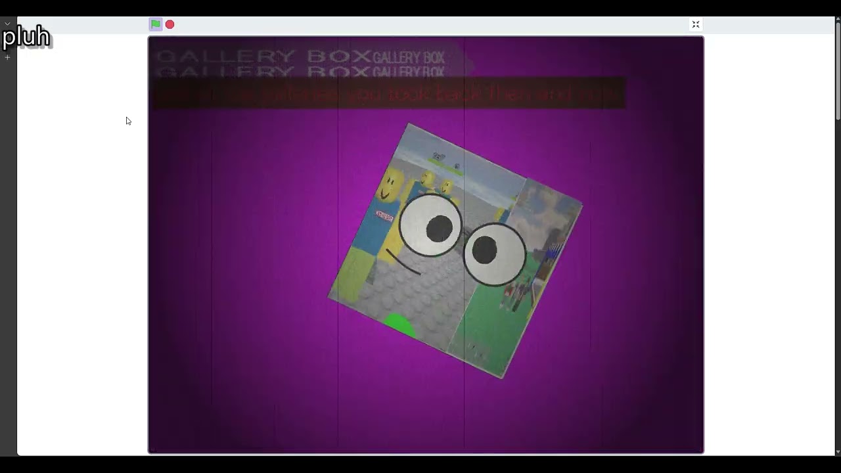The image size is (841, 473).
Task: Add a new item with the sidebar plus icon
Action: coord(8,57)
